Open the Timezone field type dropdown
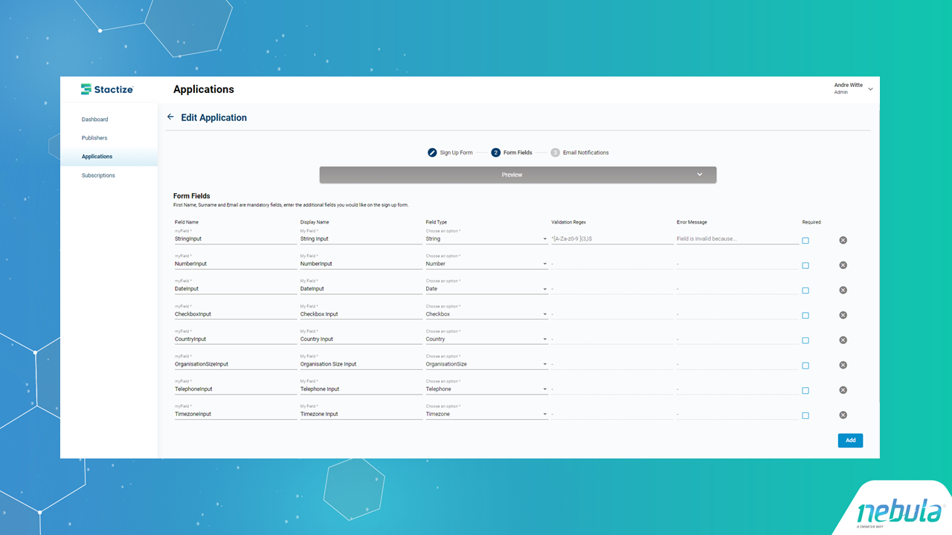 tap(487, 414)
